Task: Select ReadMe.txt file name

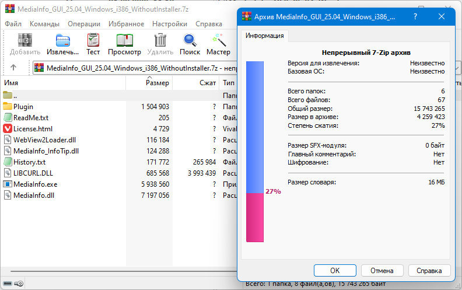Action: click(31, 118)
